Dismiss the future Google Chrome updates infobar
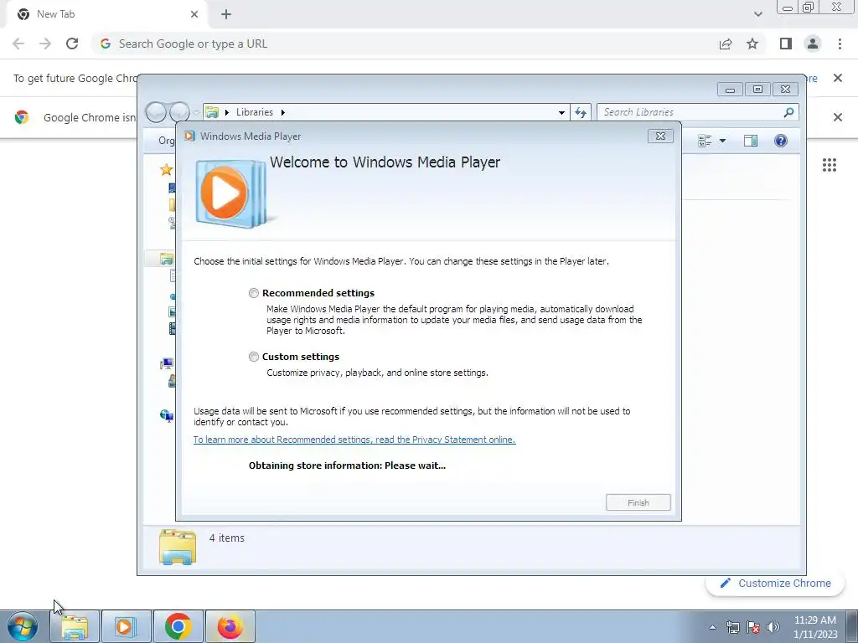The image size is (858, 643). 837,78
